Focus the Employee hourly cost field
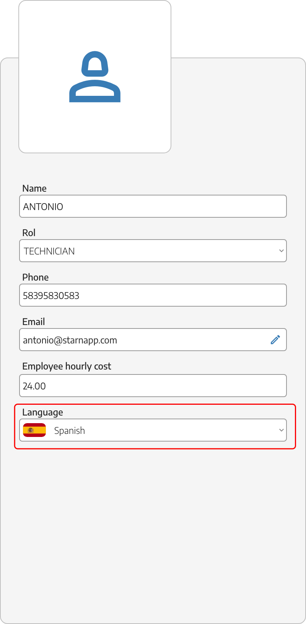Viewport: 306px width, 624px height. click(153, 386)
